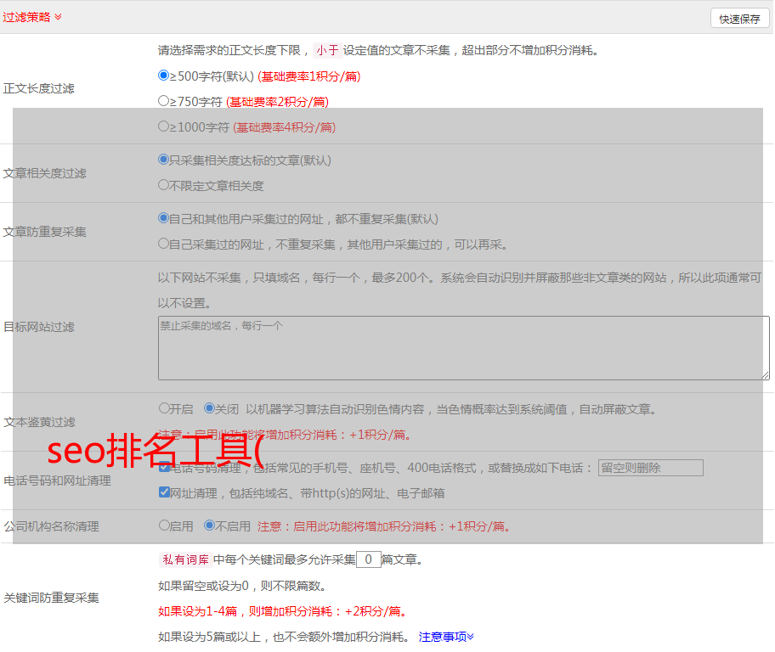775x652 pixels.
Task: Click the 文章相关度过滤 label
Action: tap(44, 173)
